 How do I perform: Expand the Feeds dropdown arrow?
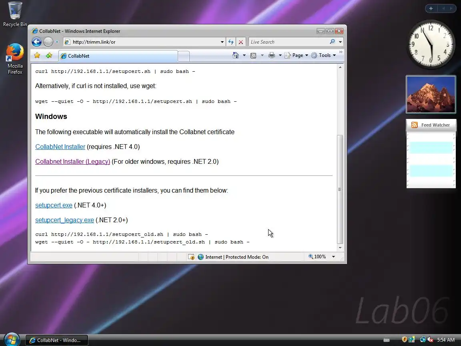click(262, 55)
